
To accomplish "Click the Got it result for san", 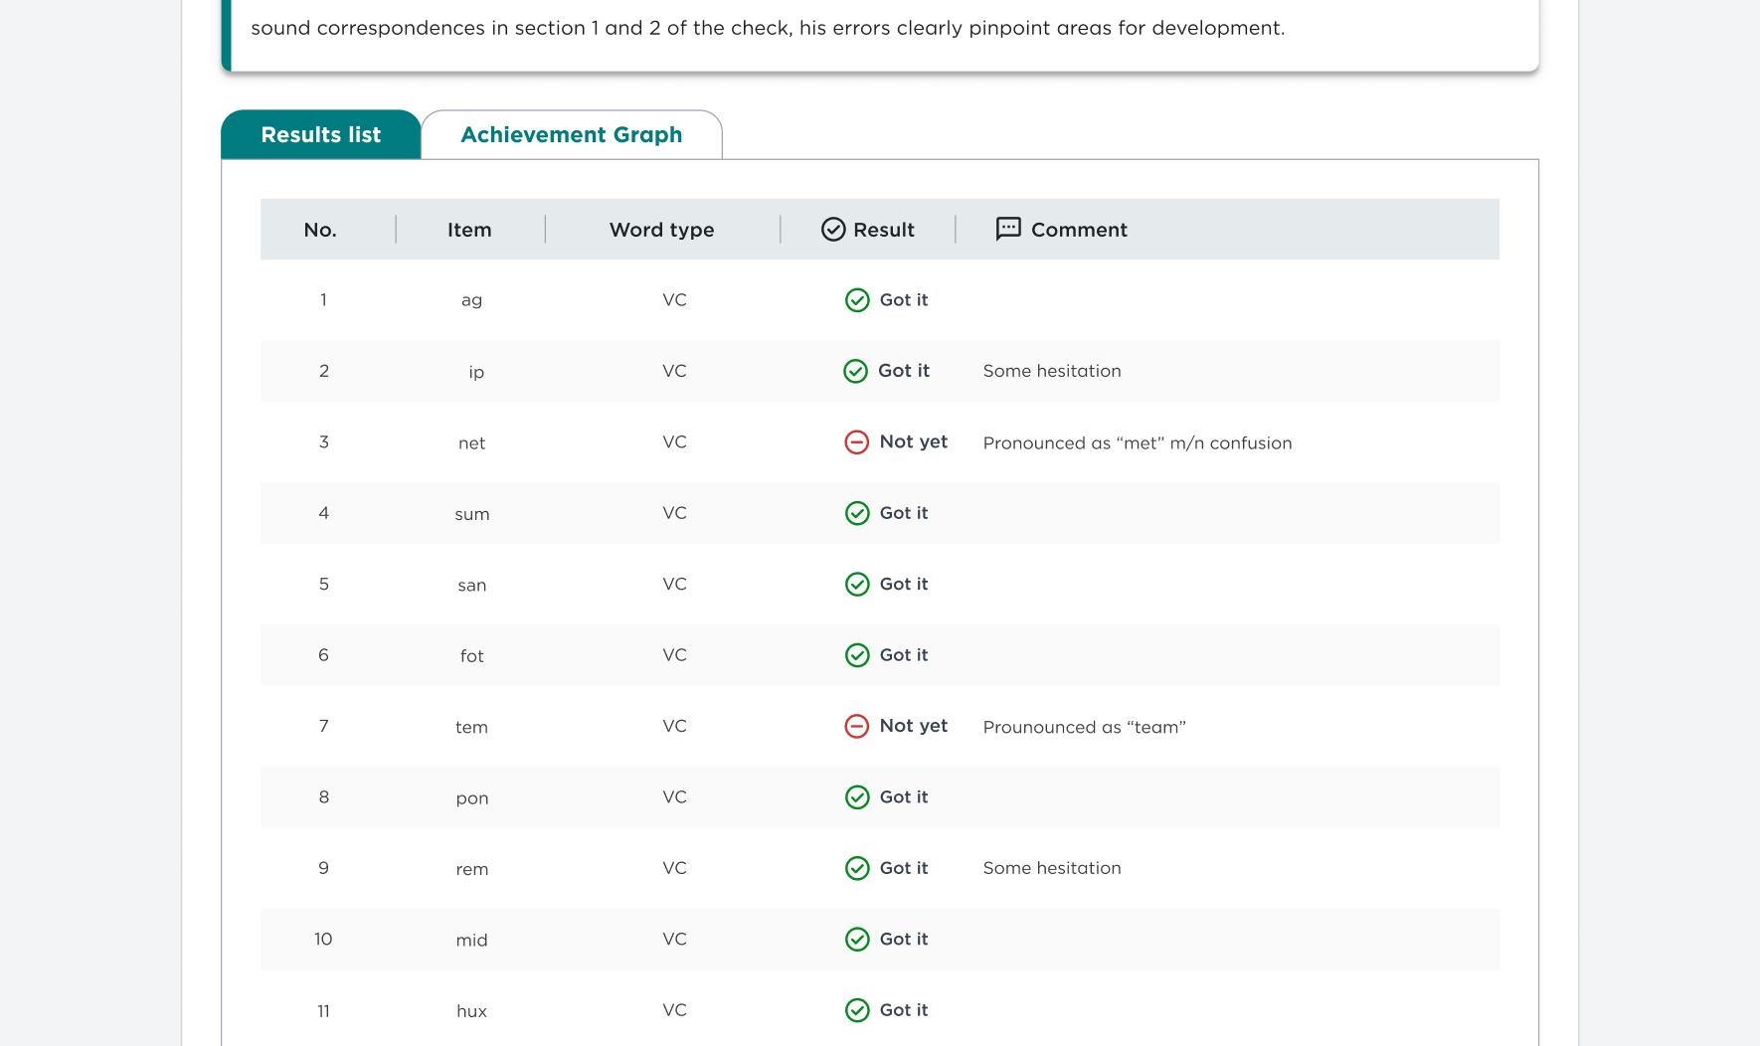I will 903,585.
